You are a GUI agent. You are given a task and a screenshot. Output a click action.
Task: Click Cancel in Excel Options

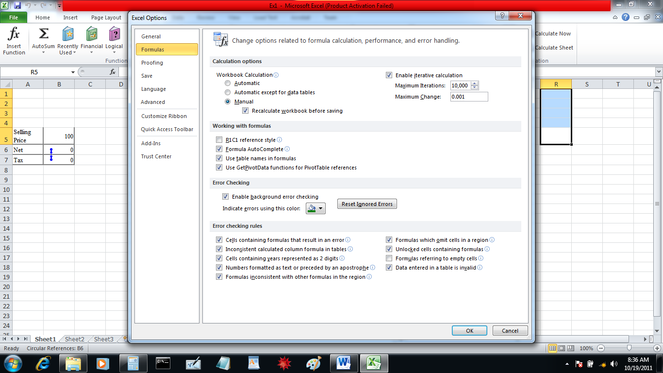(510, 330)
